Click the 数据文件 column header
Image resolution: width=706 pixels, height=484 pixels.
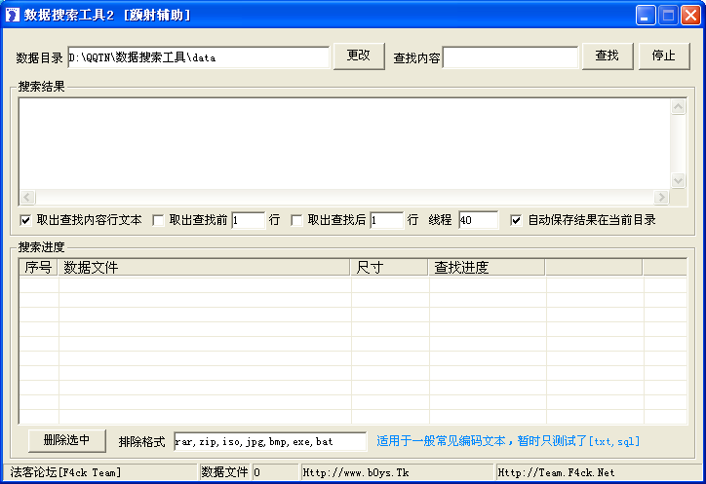coord(204,268)
